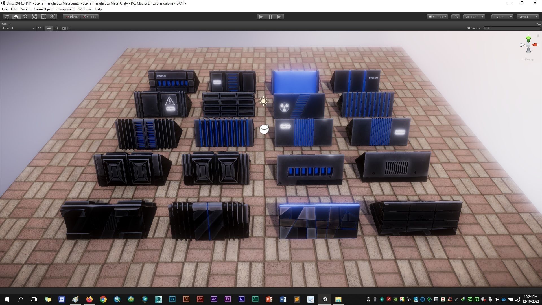Viewport: 542px width, 305px height.
Task: Select the Hand tool
Action: [x=7, y=17]
